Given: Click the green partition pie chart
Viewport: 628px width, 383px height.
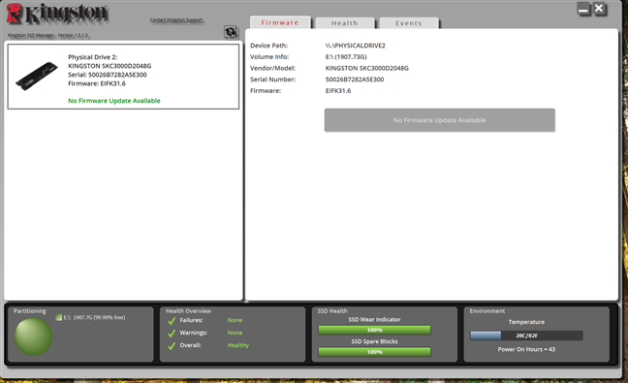Looking at the screenshot, I should 33,336.
